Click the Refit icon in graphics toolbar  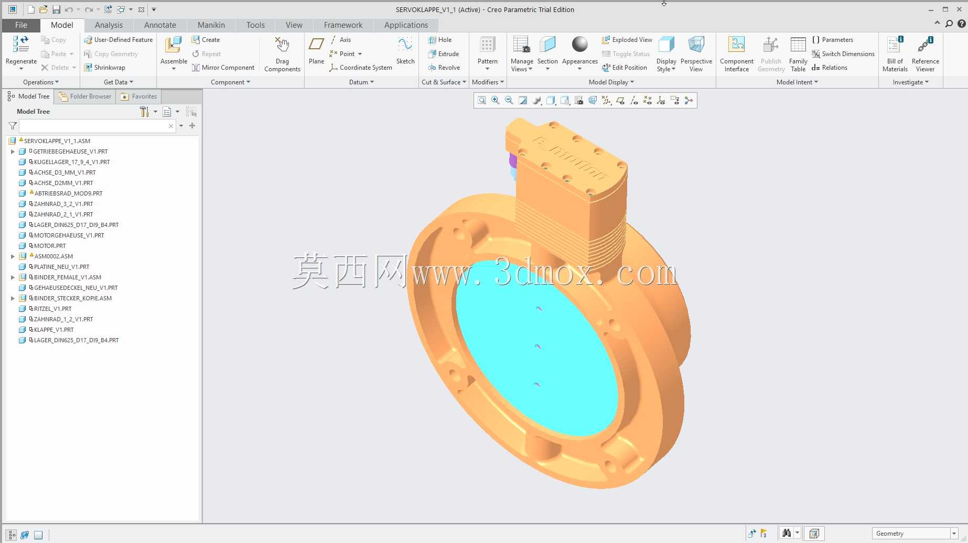pyautogui.click(x=481, y=101)
